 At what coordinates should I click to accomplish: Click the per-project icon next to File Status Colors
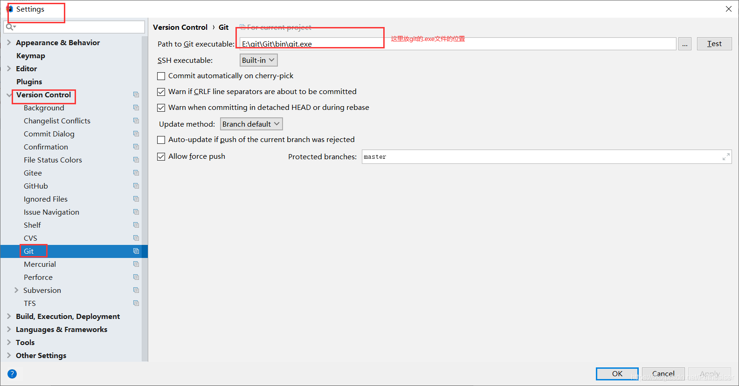(136, 160)
